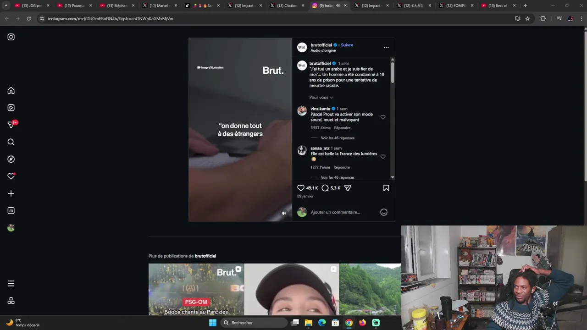Open weather widget Temps dégagé
Viewport: 587px width, 330px height.
[x=23, y=323]
